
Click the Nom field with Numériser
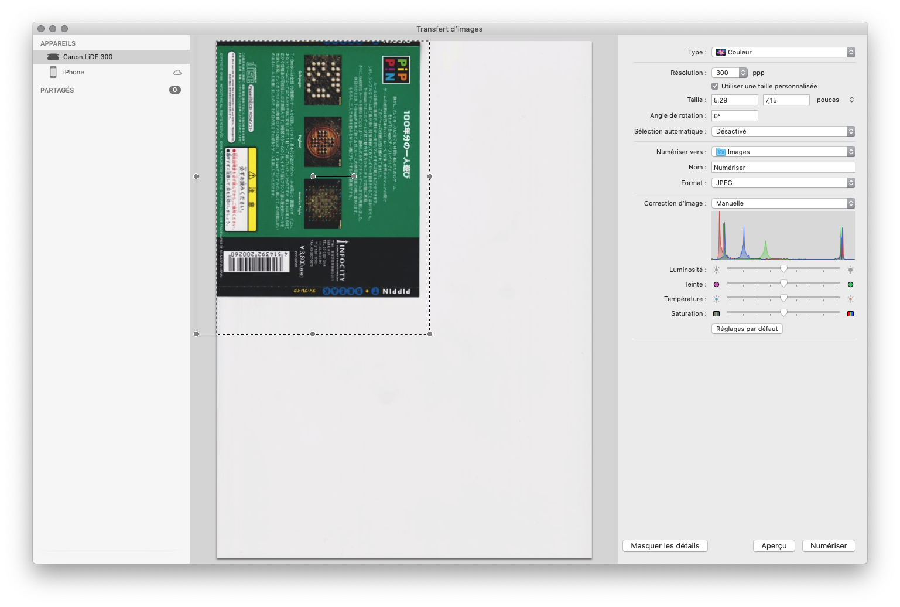tap(783, 168)
